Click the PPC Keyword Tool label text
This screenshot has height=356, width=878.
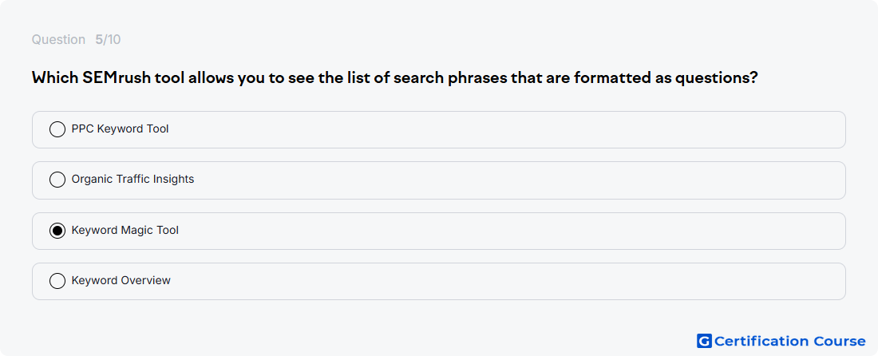pos(120,129)
